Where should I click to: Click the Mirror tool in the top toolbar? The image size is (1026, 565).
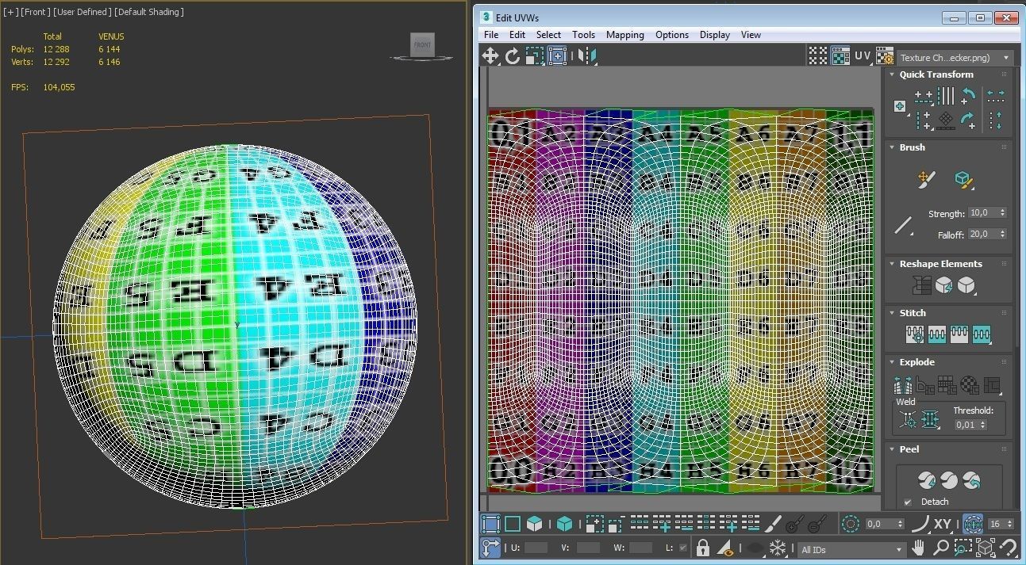point(587,55)
